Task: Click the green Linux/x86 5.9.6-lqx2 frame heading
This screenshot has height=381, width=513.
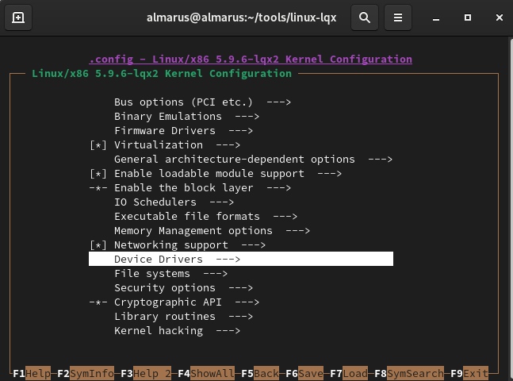Action: [x=162, y=74]
